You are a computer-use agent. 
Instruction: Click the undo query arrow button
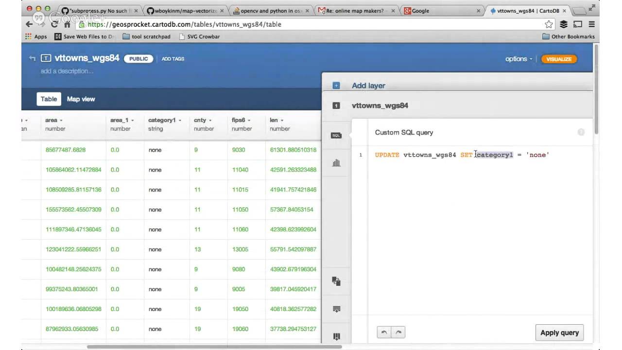[384, 332]
